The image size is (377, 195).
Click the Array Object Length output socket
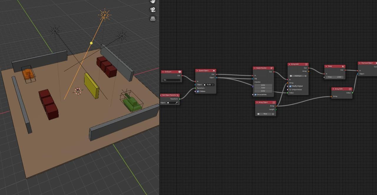pos(276,109)
